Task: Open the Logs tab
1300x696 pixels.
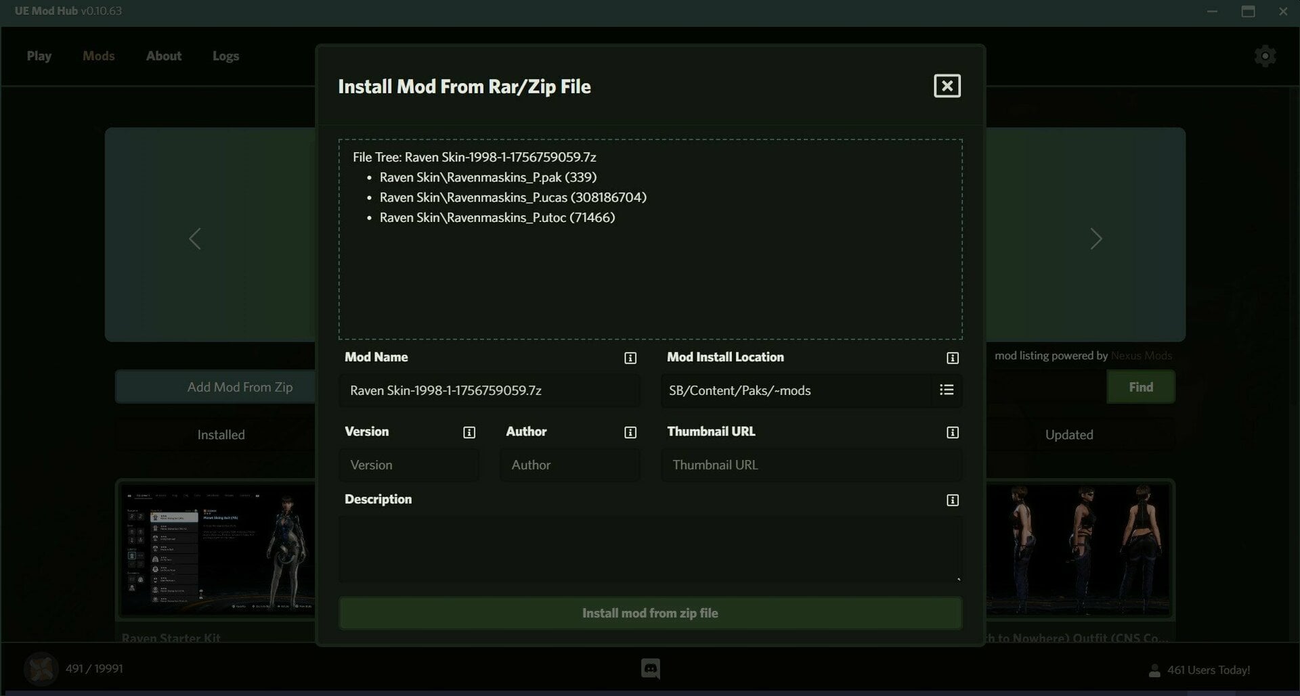Action: click(x=225, y=56)
